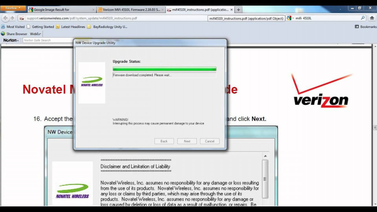Click the Verizon logo in the PDF
The width and height of the screenshot is (377, 212).
coord(322,91)
